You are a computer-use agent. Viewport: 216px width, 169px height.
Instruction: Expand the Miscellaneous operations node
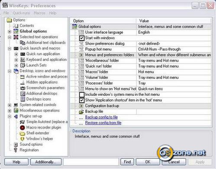click(10, 111)
